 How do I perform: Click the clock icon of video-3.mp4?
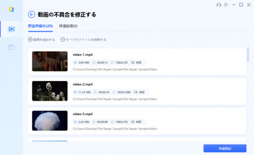[x=94, y=122]
